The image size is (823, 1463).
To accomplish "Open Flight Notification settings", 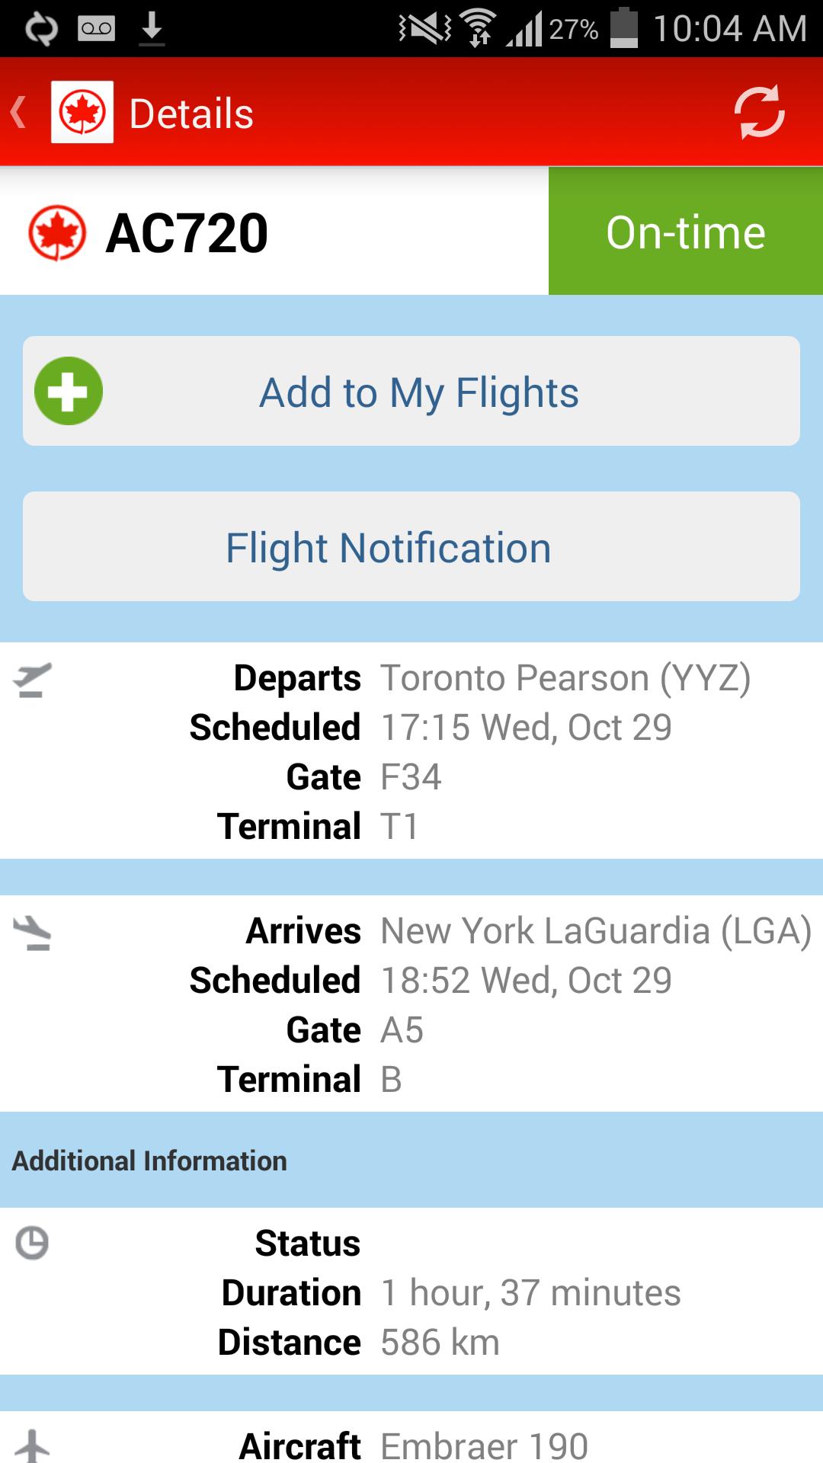I will tap(411, 546).
